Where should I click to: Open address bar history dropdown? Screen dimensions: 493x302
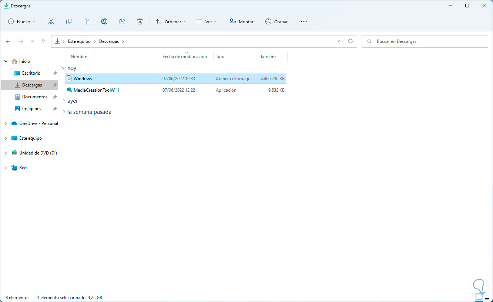(x=338, y=41)
